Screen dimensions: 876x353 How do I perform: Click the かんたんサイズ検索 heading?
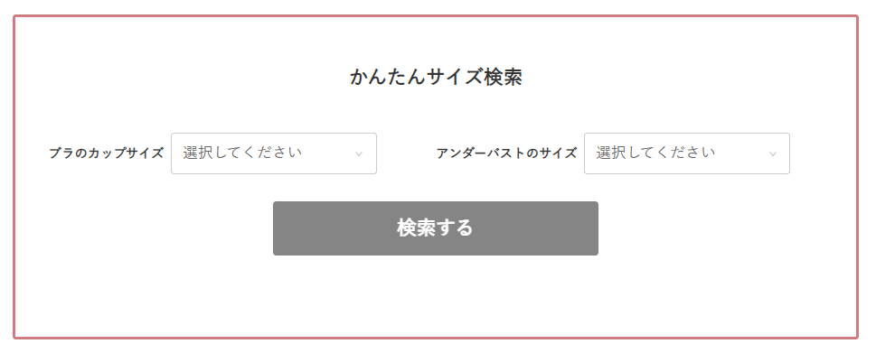tap(436, 78)
